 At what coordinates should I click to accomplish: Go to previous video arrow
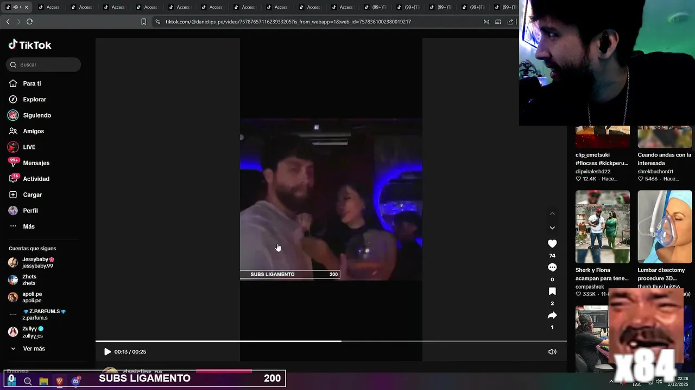pos(552,213)
